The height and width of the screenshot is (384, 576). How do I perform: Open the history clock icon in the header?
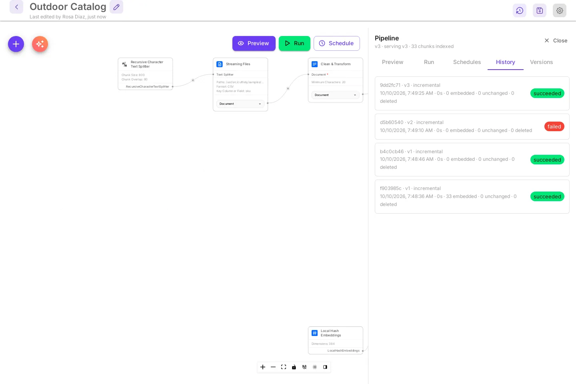point(520,10)
